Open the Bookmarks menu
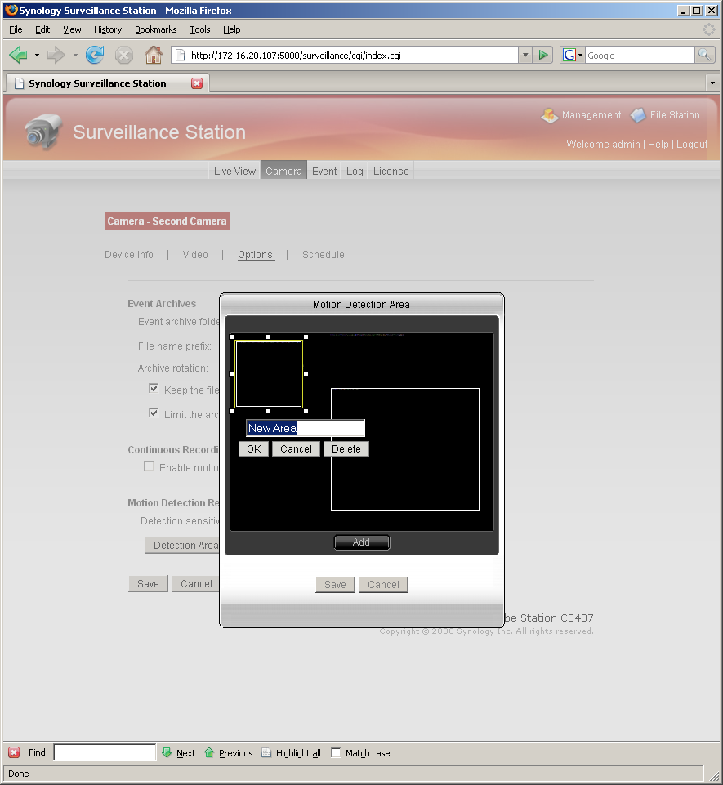723x785 pixels. coord(156,29)
